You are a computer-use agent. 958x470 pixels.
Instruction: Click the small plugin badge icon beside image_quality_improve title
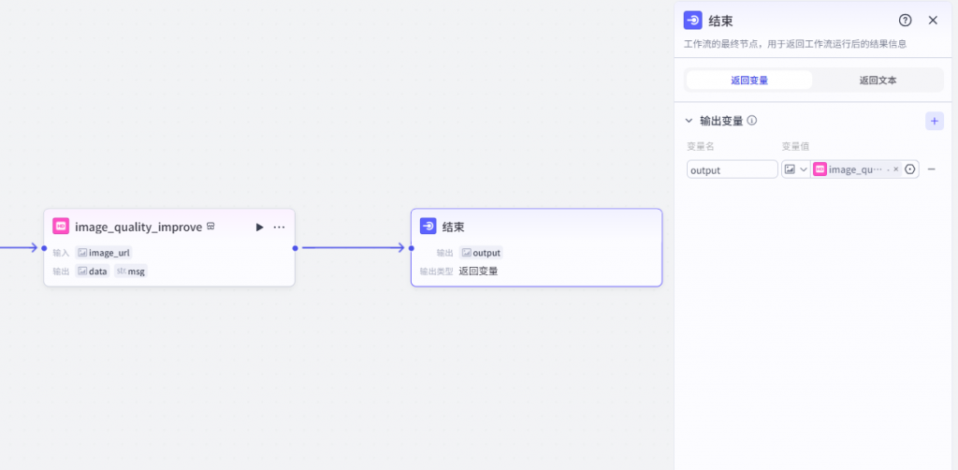pos(210,227)
